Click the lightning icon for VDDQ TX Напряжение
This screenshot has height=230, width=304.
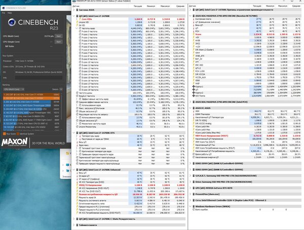coord(77,185)
